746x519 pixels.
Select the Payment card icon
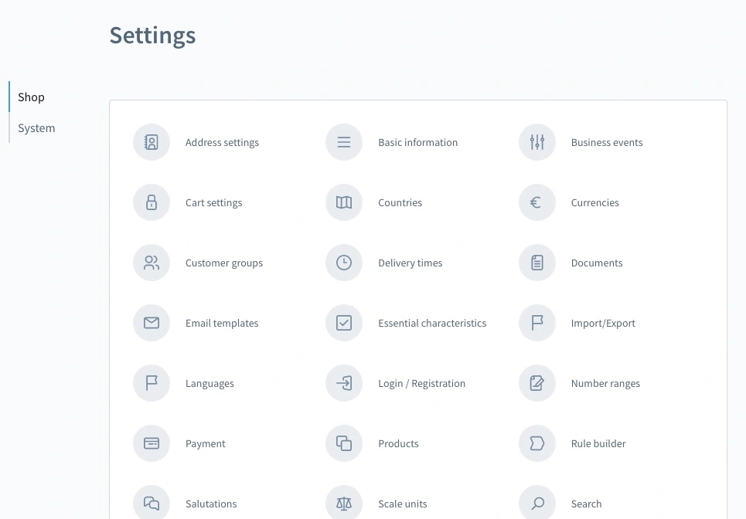click(152, 443)
